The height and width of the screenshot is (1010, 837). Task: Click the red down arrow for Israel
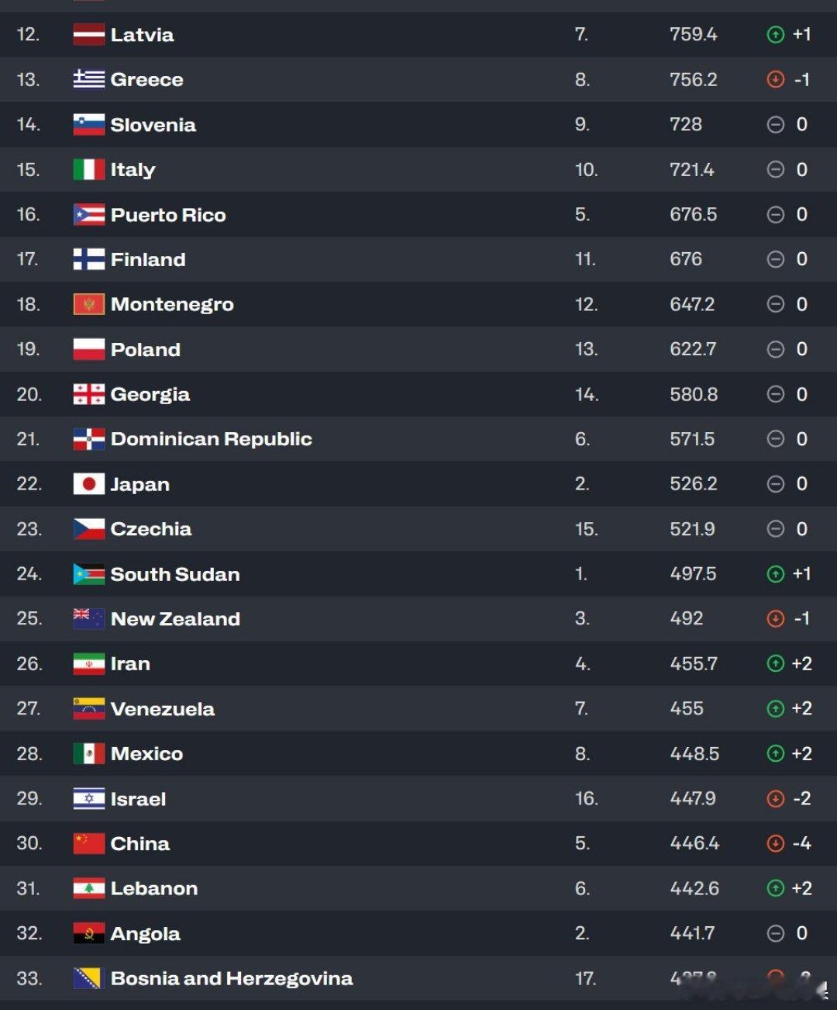[775, 798]
